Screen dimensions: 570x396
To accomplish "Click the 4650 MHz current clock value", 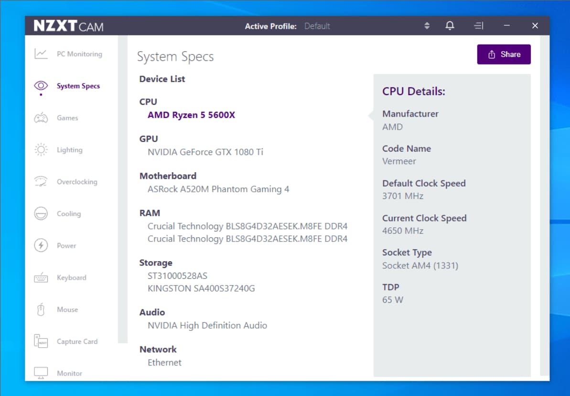I will pyautogui.click(x=403, y=231).
